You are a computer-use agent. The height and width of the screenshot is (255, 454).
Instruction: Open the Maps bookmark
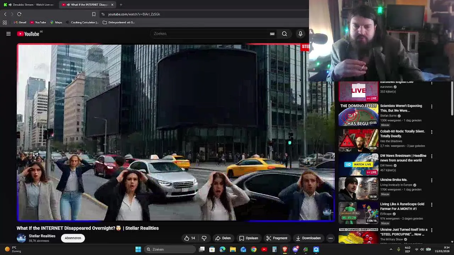[56, 22]
